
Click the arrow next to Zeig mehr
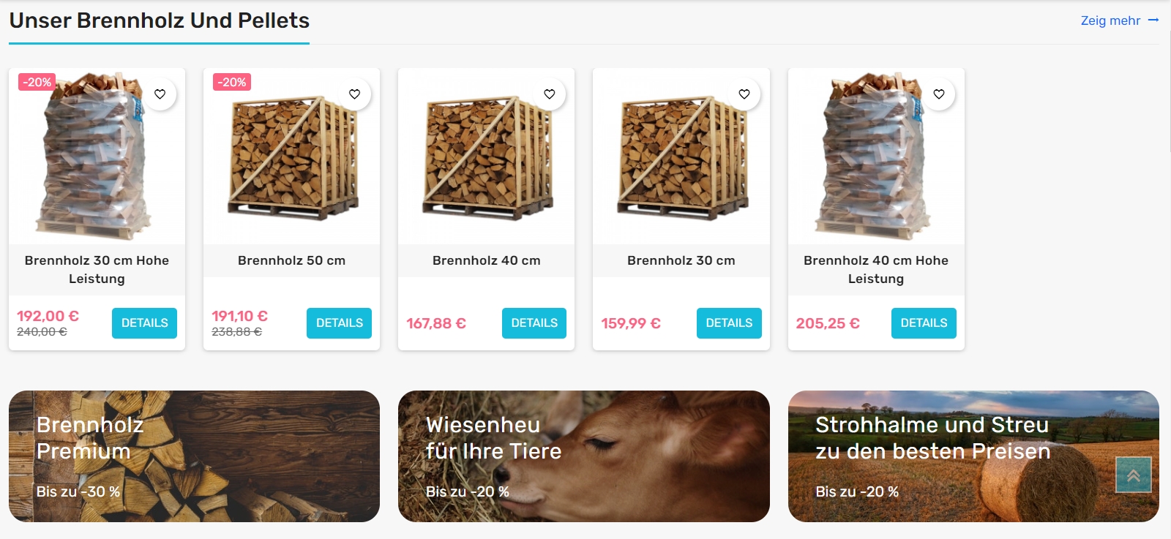click(x=1153, y=20)
